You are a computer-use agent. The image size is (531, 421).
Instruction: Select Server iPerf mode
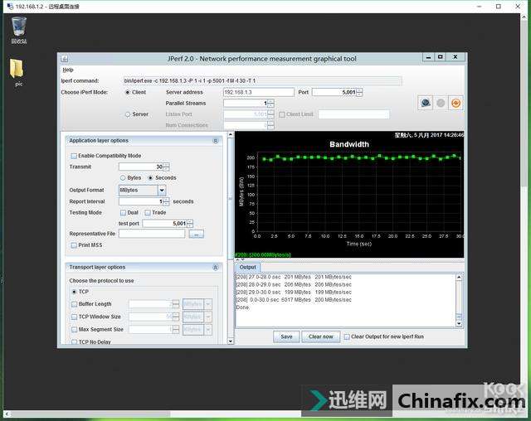coord(128,114)
